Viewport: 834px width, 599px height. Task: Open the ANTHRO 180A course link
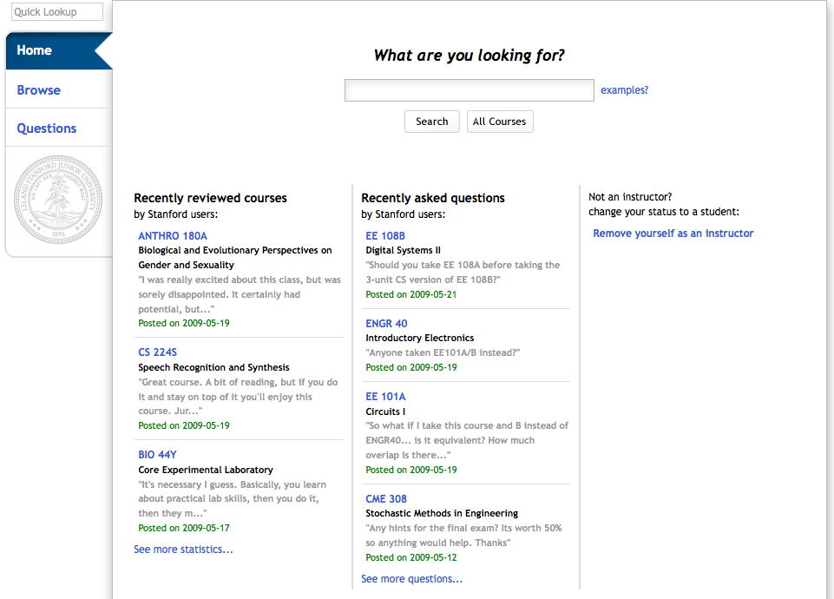(x=173, y=235)
